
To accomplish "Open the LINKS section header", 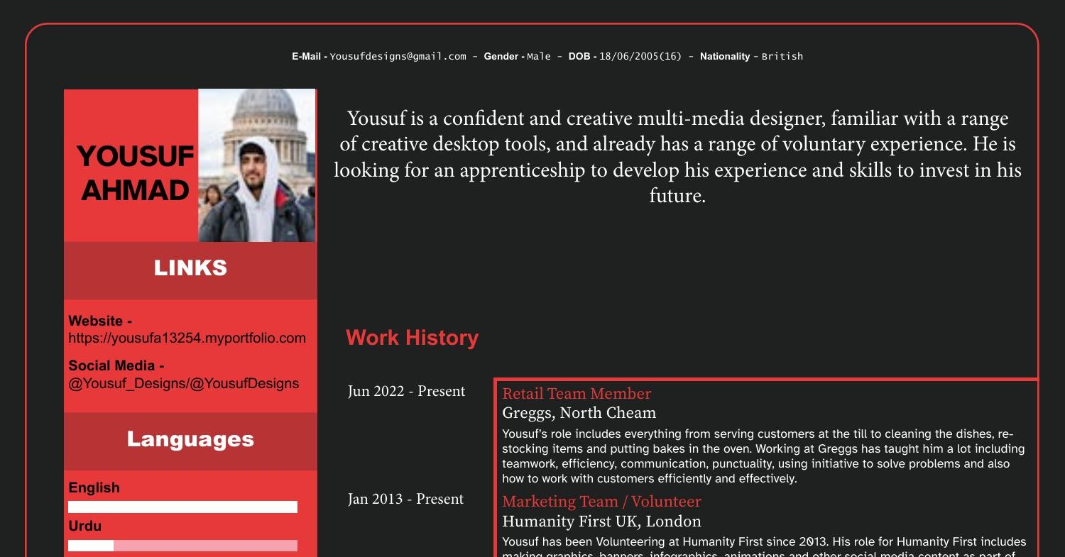I will [190, 268].
